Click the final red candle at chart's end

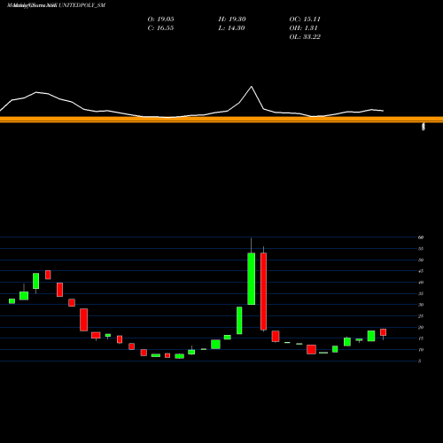383,332
